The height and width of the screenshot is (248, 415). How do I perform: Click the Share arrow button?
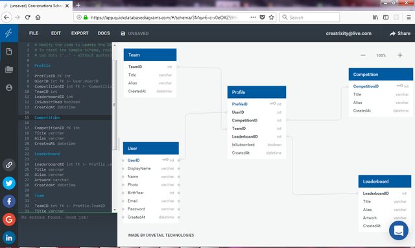[x=399, y=33]
